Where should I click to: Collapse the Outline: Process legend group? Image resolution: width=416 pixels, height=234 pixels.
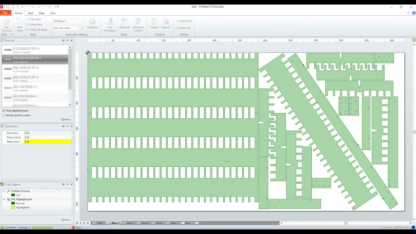[4, 191]
